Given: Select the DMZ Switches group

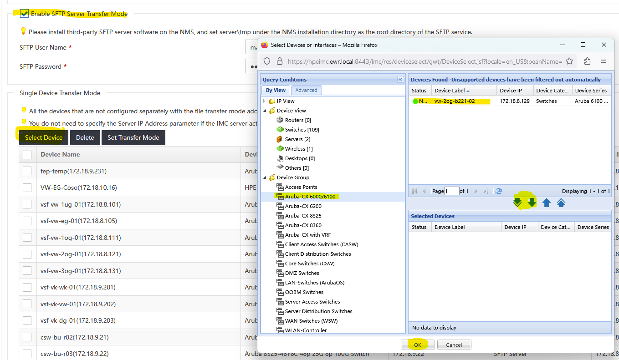Looking at the screenshot, I should (x=302, y=273).
